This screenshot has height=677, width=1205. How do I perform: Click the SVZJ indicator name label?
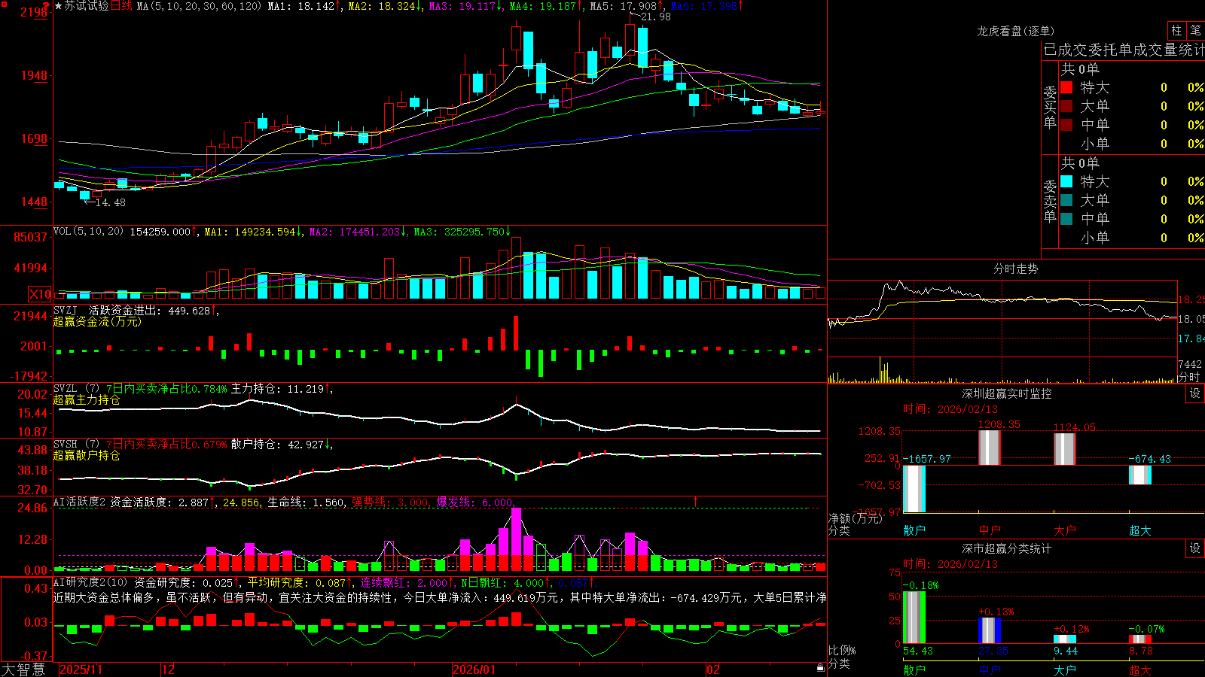tap(66, 311)
